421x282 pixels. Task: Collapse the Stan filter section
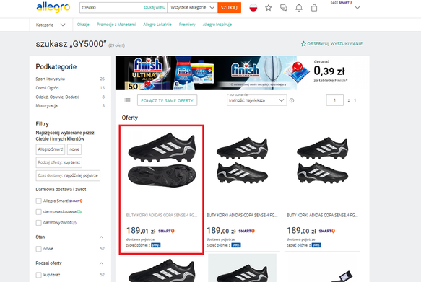101,237
